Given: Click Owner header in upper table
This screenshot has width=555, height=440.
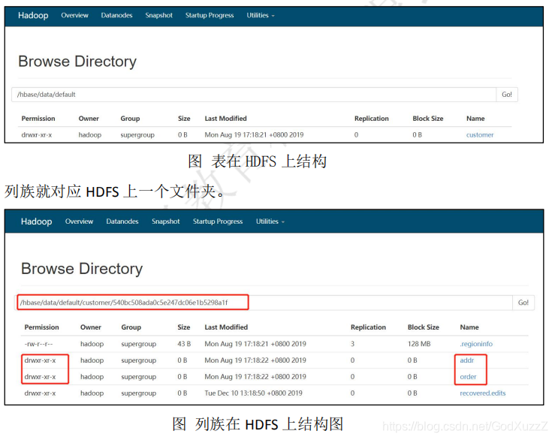Looking at the screenshot, I should tap(89, 119).
